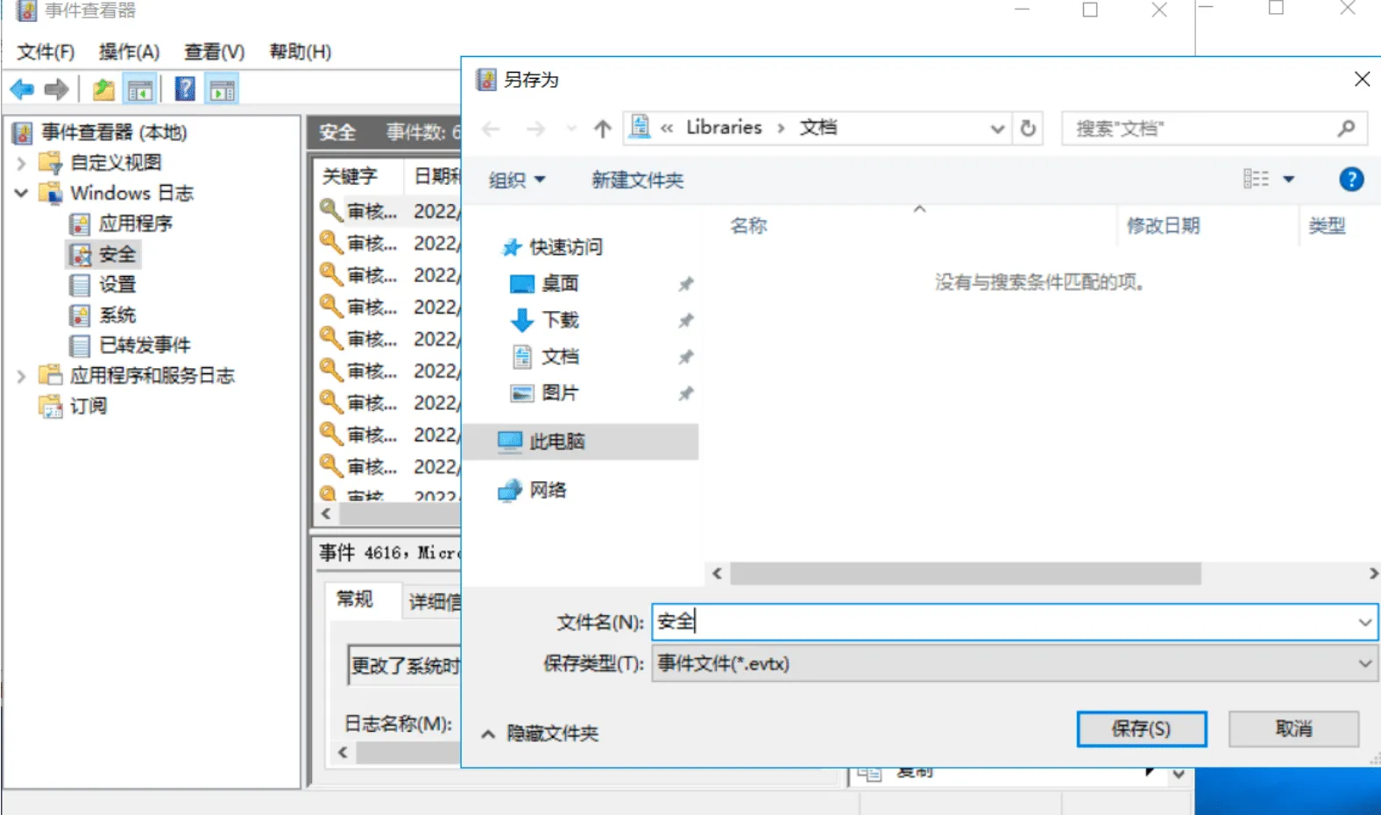The height and width of the screenshot is (815, 1381).
Task: Open 下载 in the navigation pane
Action: [560, 321]
